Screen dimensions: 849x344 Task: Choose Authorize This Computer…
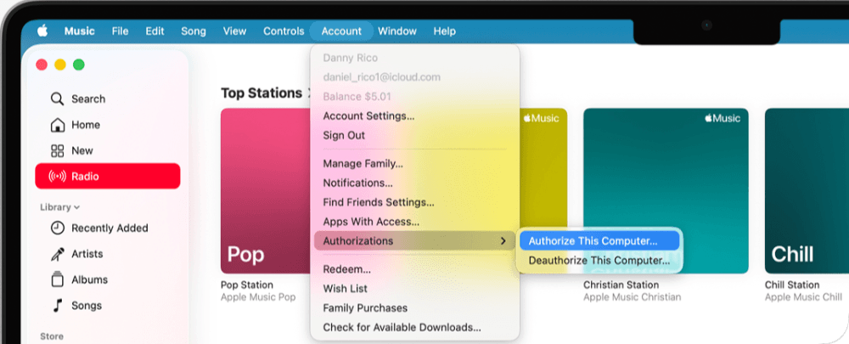click(599, 241)
